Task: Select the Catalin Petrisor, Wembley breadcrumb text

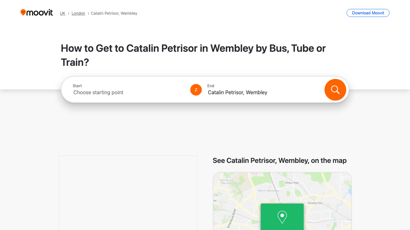Action: (114, 13)
